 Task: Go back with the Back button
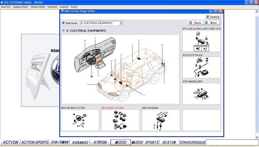pyautogui.click(x=196, y=23)
